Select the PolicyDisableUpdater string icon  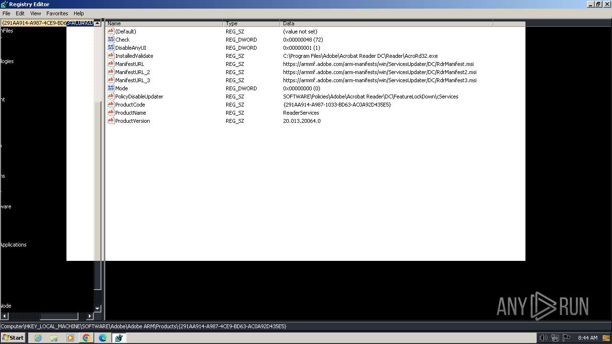point(111,97)
